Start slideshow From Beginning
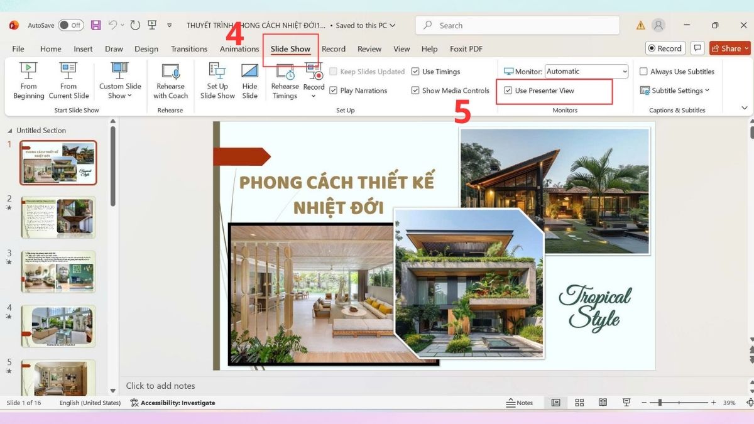 click(29, 81)
